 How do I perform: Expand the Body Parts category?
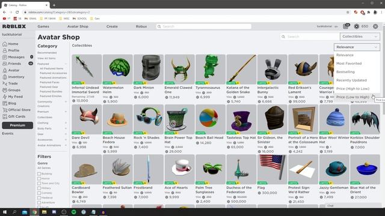66,128
